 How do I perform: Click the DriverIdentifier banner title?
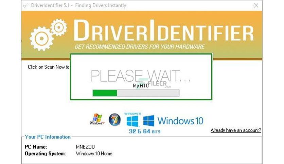coord(163,31)
